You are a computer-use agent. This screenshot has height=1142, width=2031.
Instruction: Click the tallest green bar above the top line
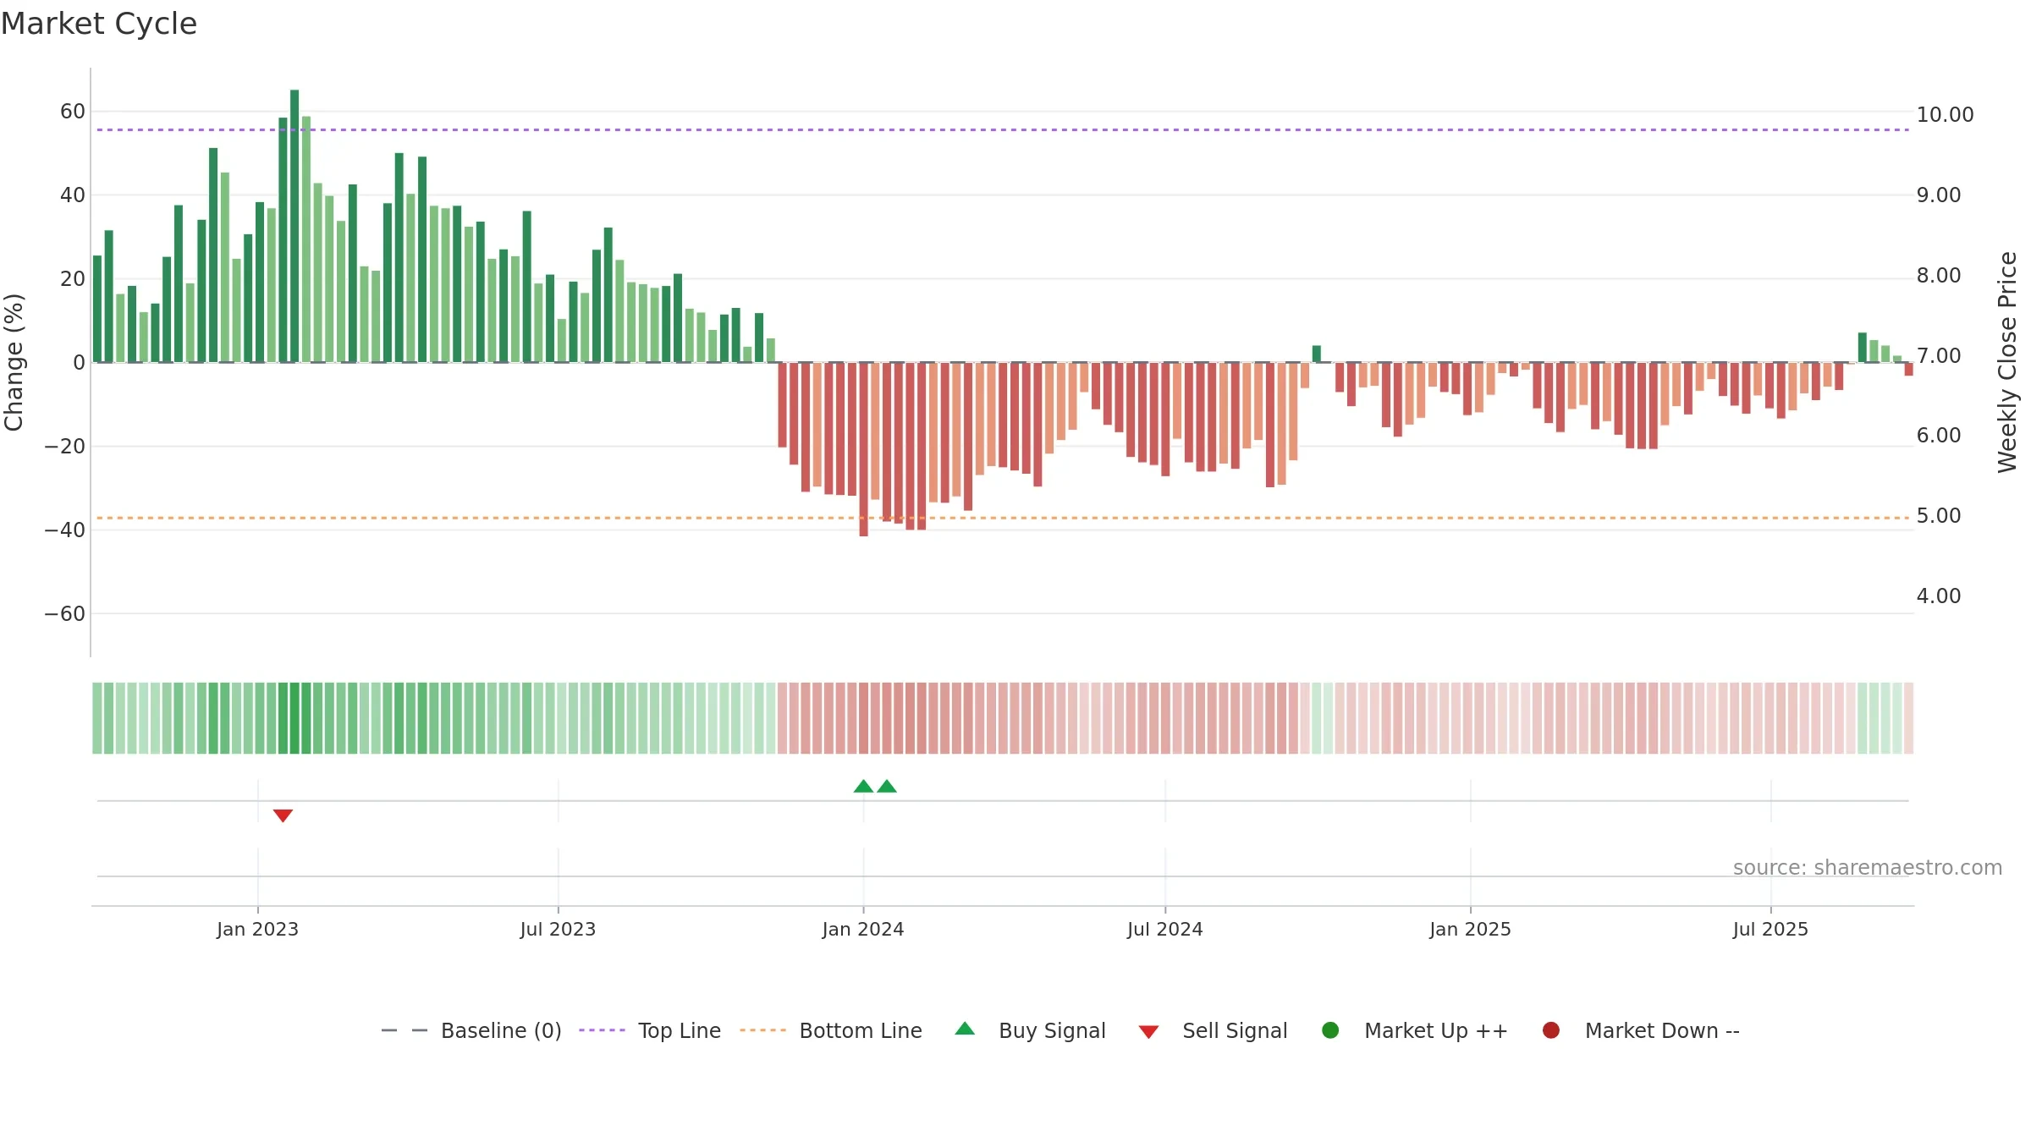pos(294,226)
